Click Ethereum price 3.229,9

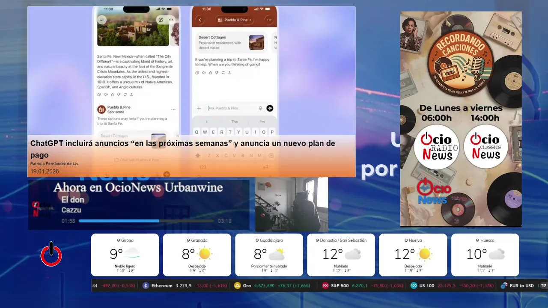click(x=183, y=285)
